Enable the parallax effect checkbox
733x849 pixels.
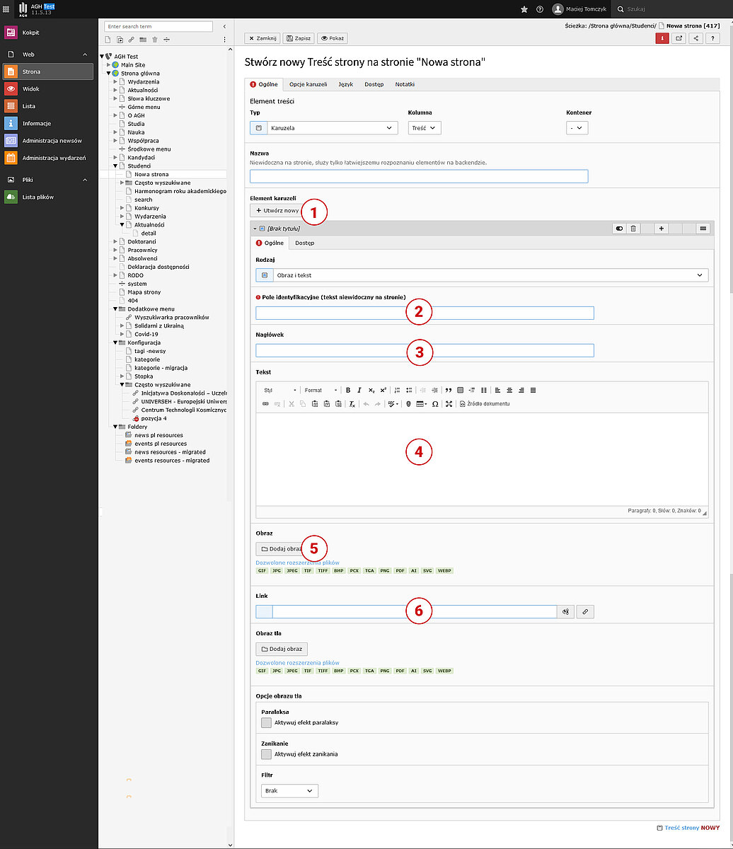266,722
